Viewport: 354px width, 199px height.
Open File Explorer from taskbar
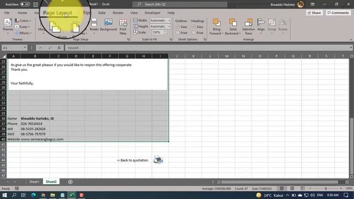(53, 195)
